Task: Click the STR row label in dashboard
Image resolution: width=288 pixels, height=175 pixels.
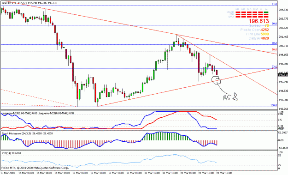Action: point(231,14)
